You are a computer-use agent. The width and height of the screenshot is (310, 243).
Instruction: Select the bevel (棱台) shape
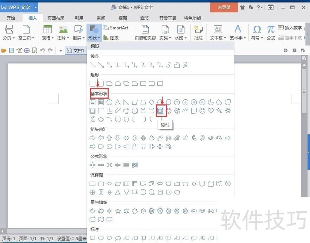(160, 111)
